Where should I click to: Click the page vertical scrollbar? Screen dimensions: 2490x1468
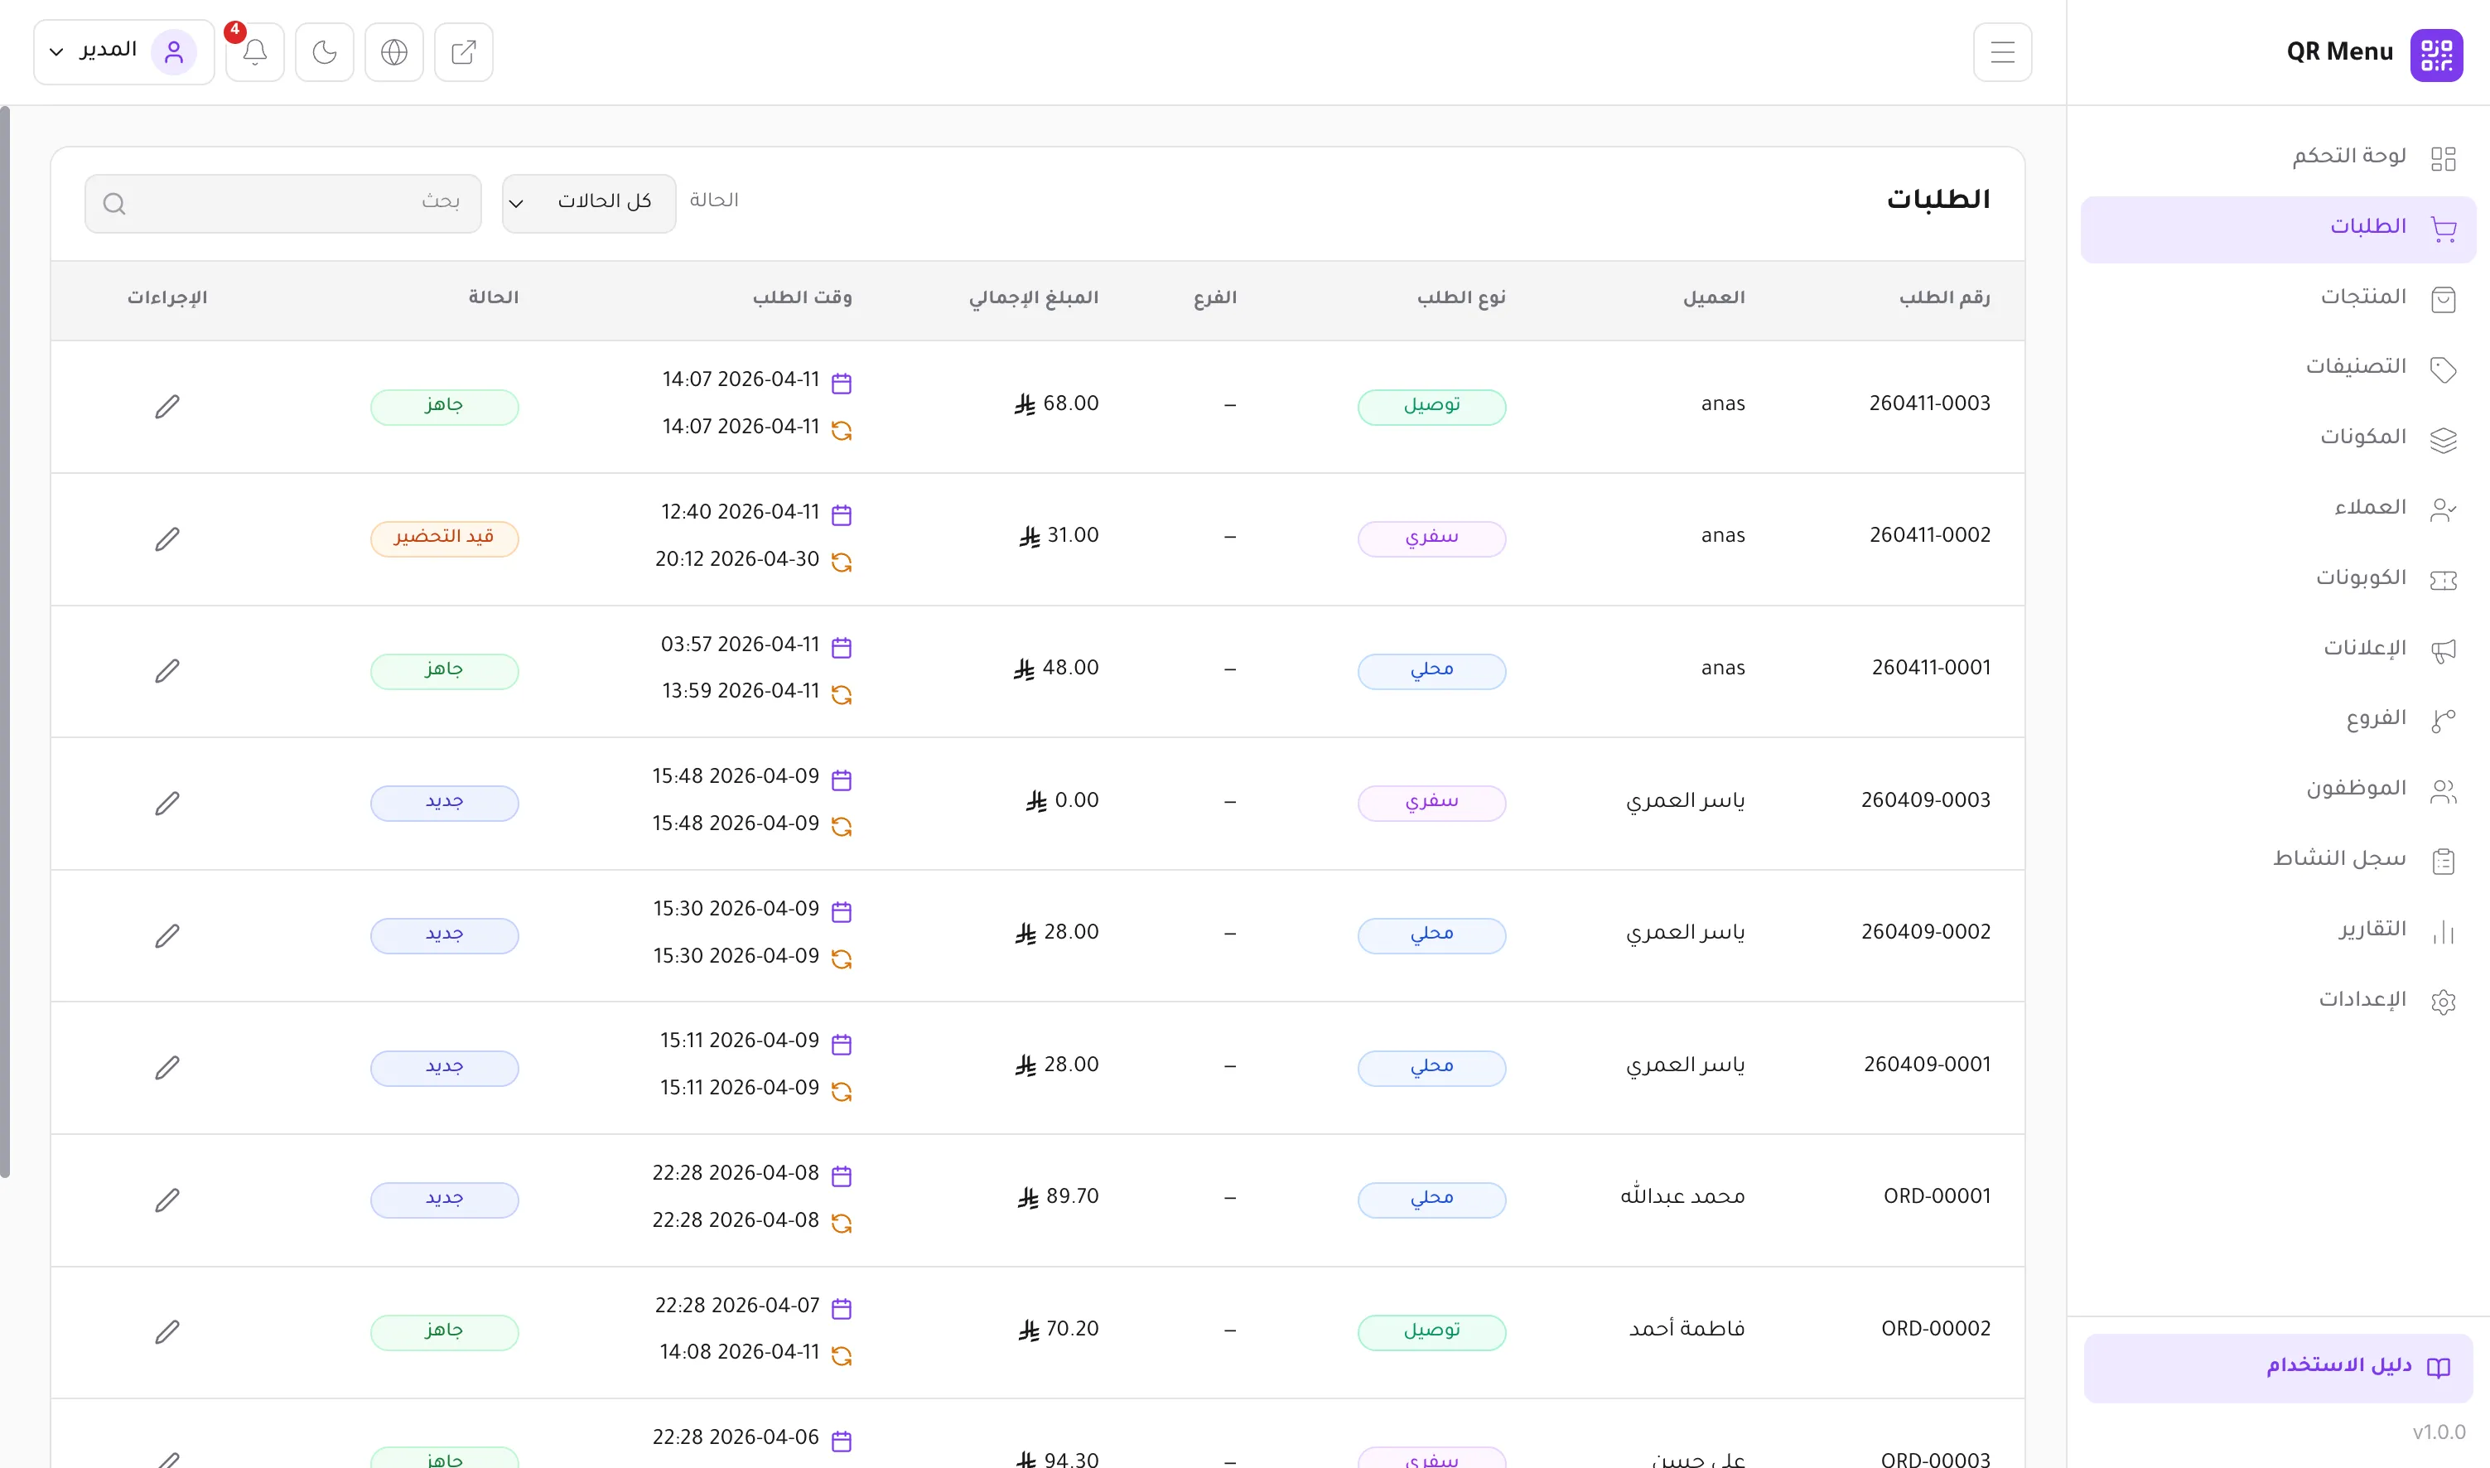tap(5, 641)
